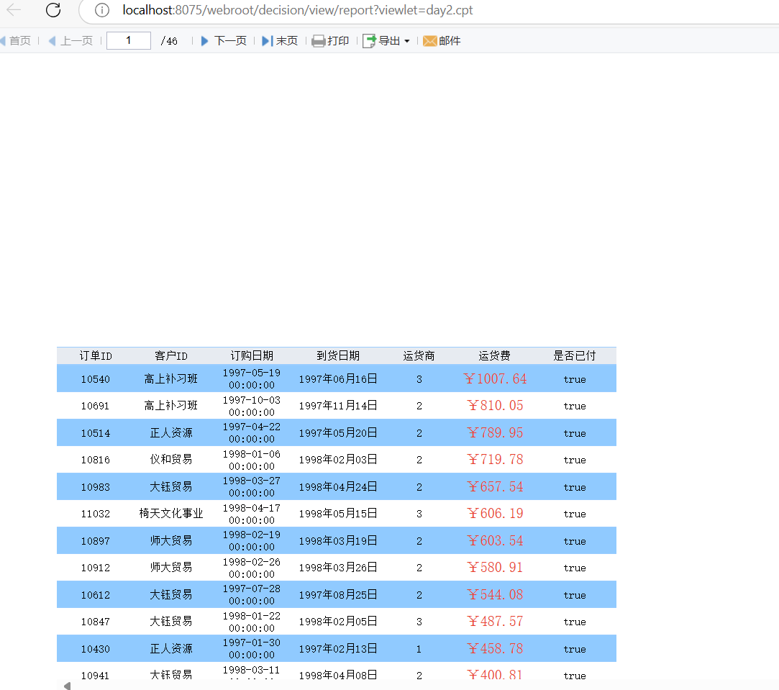779x690 pixels.
Task: Select order ID 10847 cell
Action: point(96,622)
